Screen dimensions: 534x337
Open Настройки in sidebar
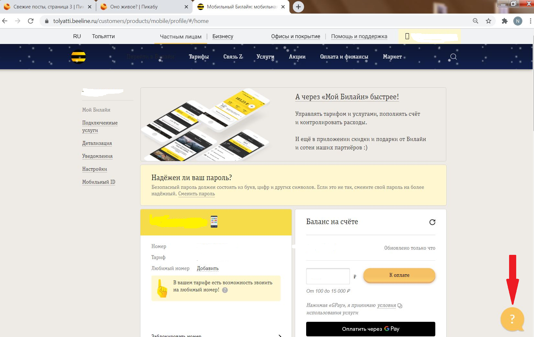[95, 169]
